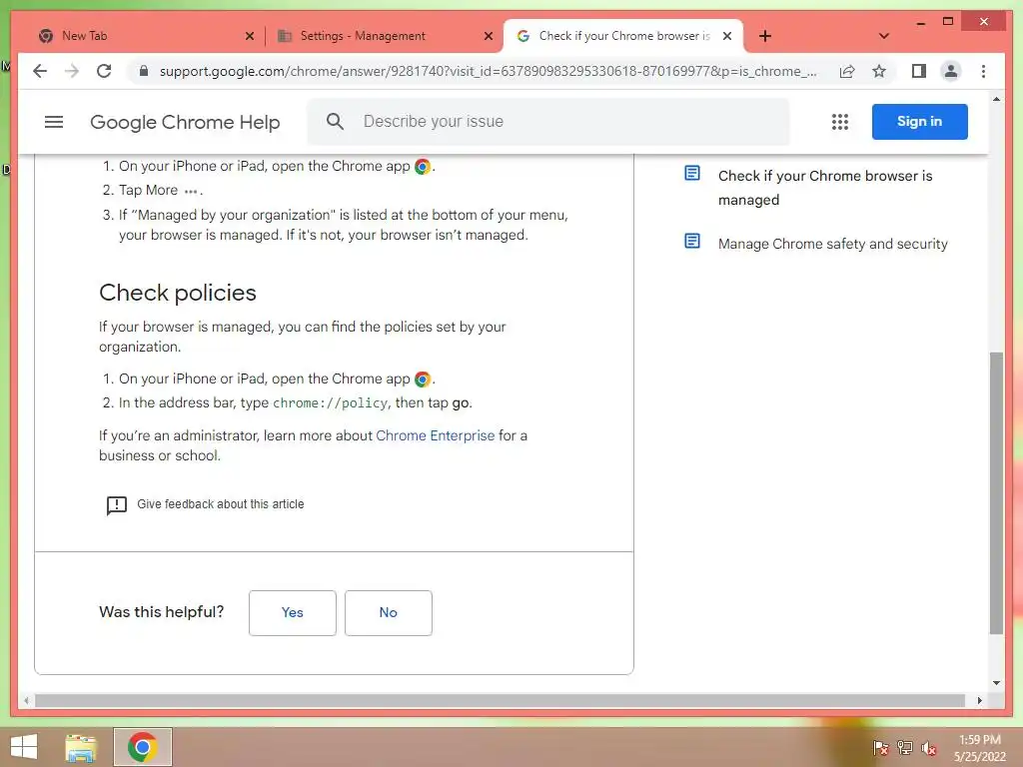Open the Google apps grid
The width and height of the screenshot is (1023, 767).
839,122
